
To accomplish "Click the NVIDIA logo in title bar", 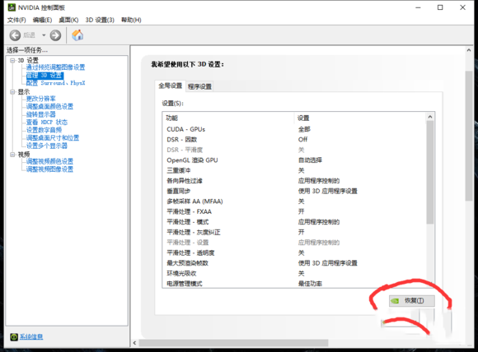I will pyautogui.click(x=12, y=7).
